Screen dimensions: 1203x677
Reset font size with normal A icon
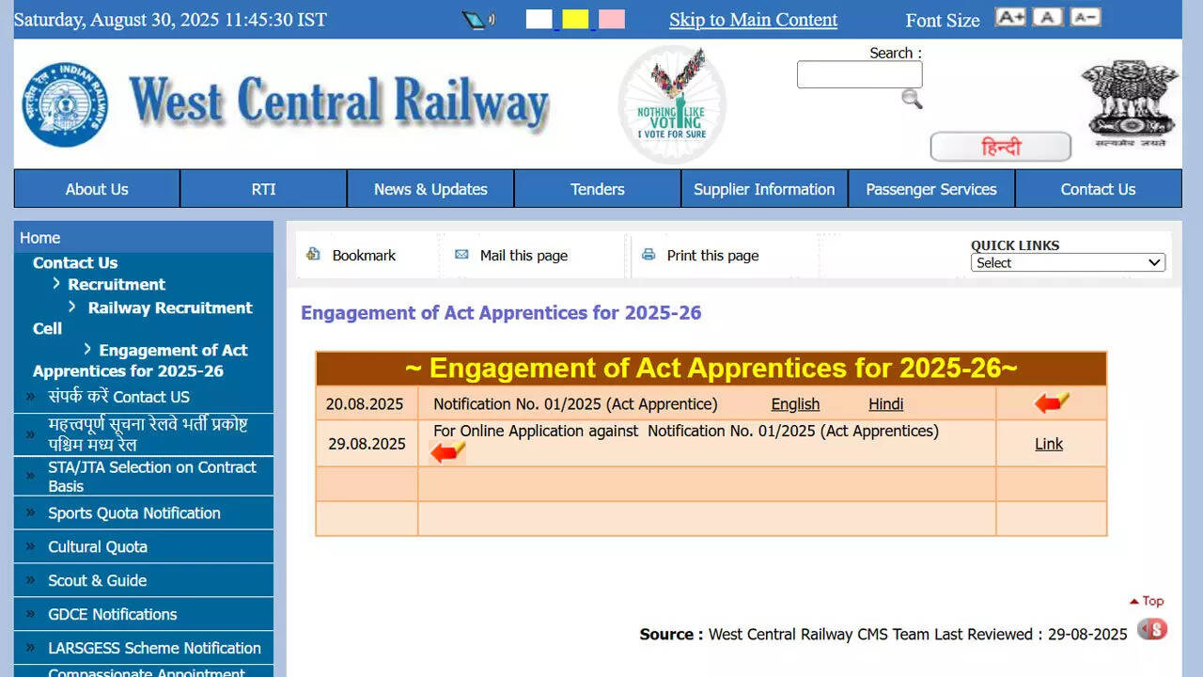pyautogui.click(x=1048, y=17)
